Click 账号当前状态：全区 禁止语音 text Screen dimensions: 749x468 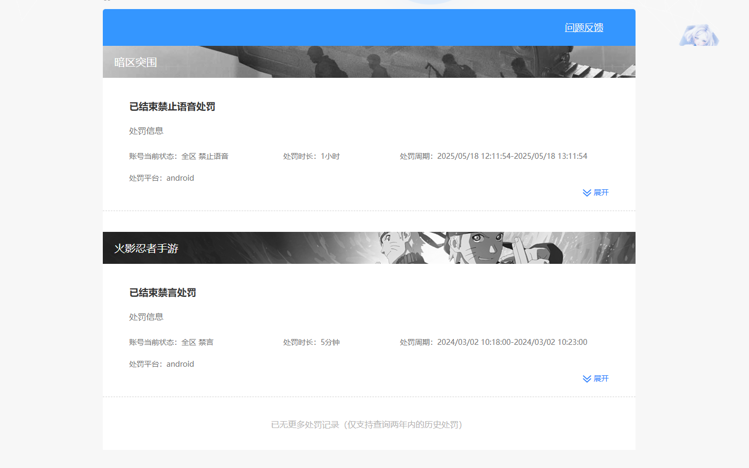178,156
